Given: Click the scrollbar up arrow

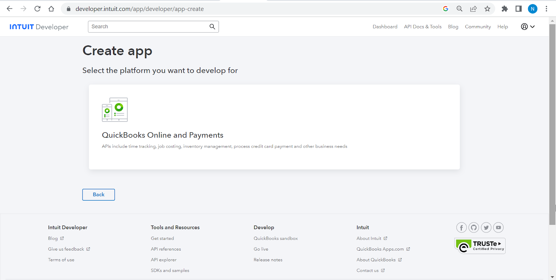Looking at the screenshot, I should point(552,21).
